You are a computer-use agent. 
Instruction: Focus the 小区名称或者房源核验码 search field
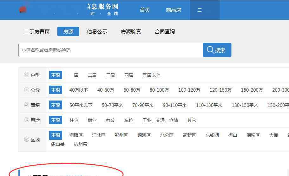click(x=111, y=50)
